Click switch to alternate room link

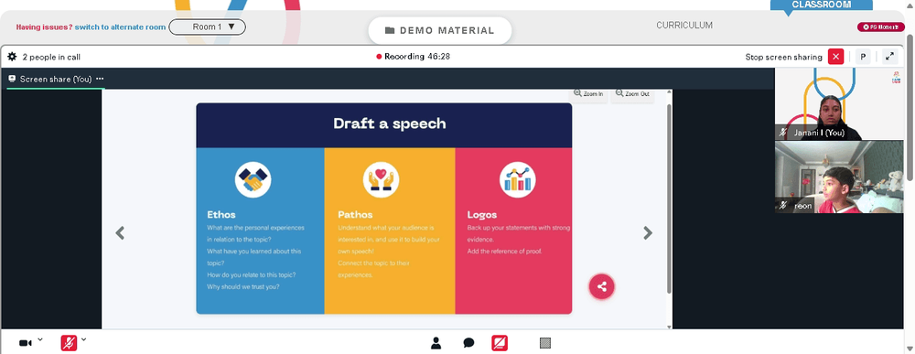[x=120, y=27]
